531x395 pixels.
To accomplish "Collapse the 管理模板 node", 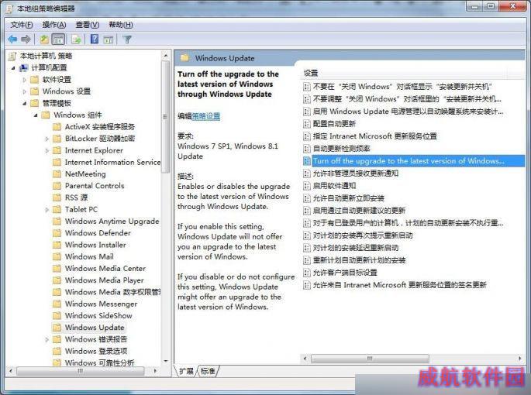I will (24, 104).
